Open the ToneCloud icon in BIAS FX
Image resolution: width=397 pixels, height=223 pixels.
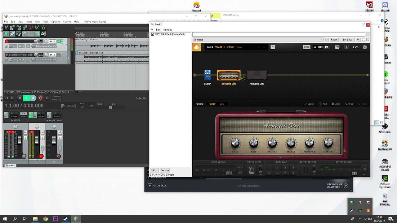coord(196,47)
